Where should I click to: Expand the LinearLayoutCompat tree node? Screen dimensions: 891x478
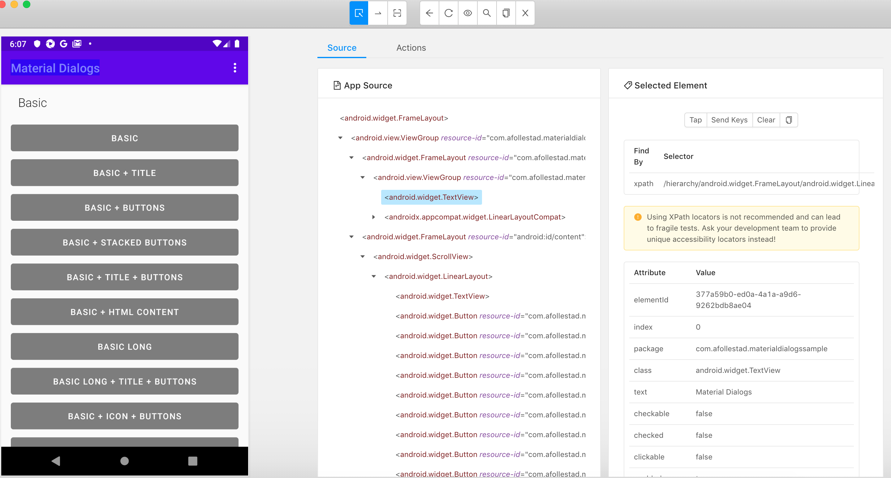(373, 217)
